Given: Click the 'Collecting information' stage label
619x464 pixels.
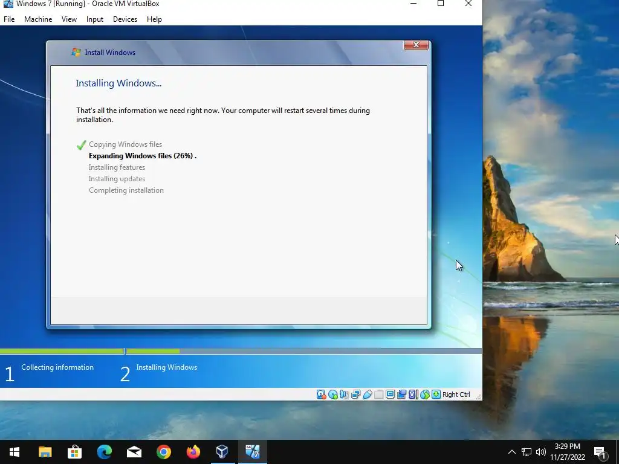Looking at the screenshot, I should pos(57,367).
